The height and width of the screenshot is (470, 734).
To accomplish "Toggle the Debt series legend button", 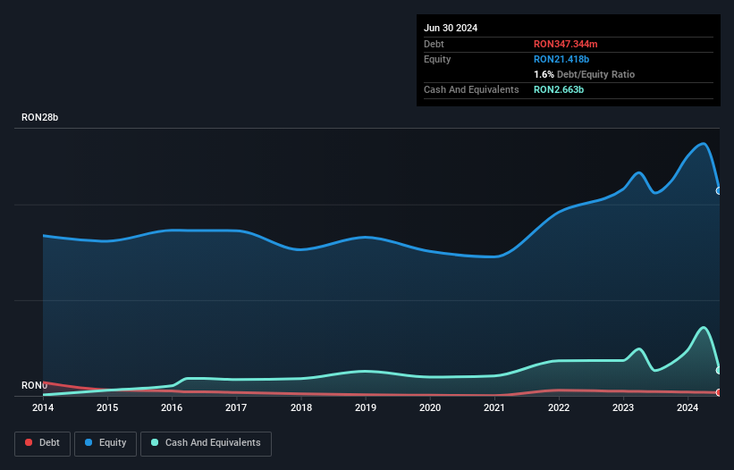I will tap(42, 443).
